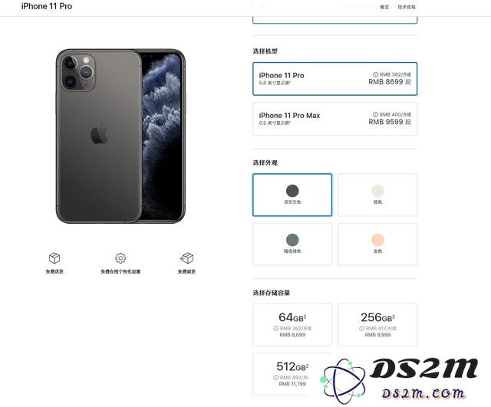
Task: Click info icon beside RMB 400/month on Pro Max
Action: 375,114
